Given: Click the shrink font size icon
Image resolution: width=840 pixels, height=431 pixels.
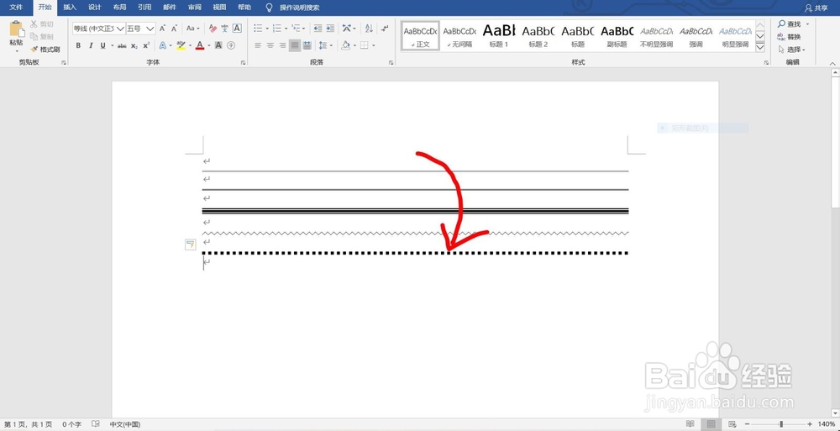Looking at the screenshot, I should [174, 29].
